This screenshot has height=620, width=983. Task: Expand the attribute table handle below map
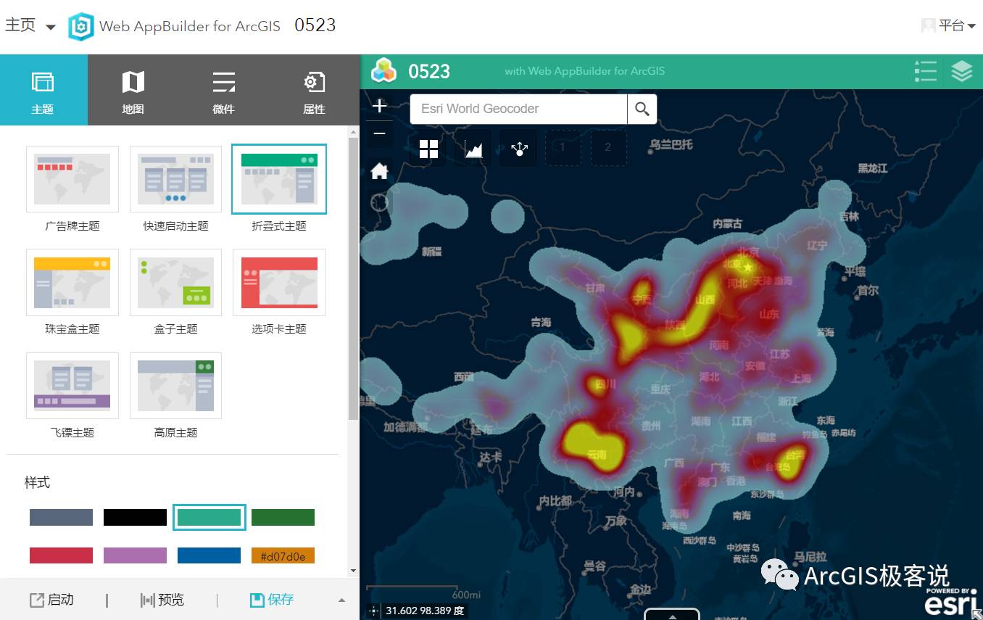(x=672, y=614)
